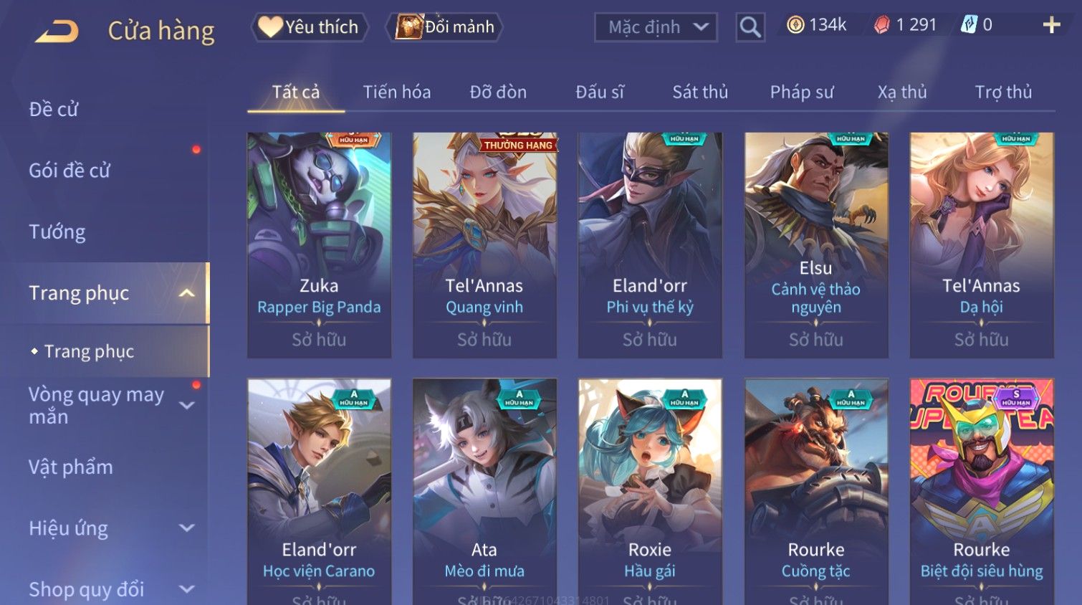Image resolution: width=1082 pixels, height=605 pixels.
Task: Open Gói đề cử sidebar entry
Action: click(70, 171)
